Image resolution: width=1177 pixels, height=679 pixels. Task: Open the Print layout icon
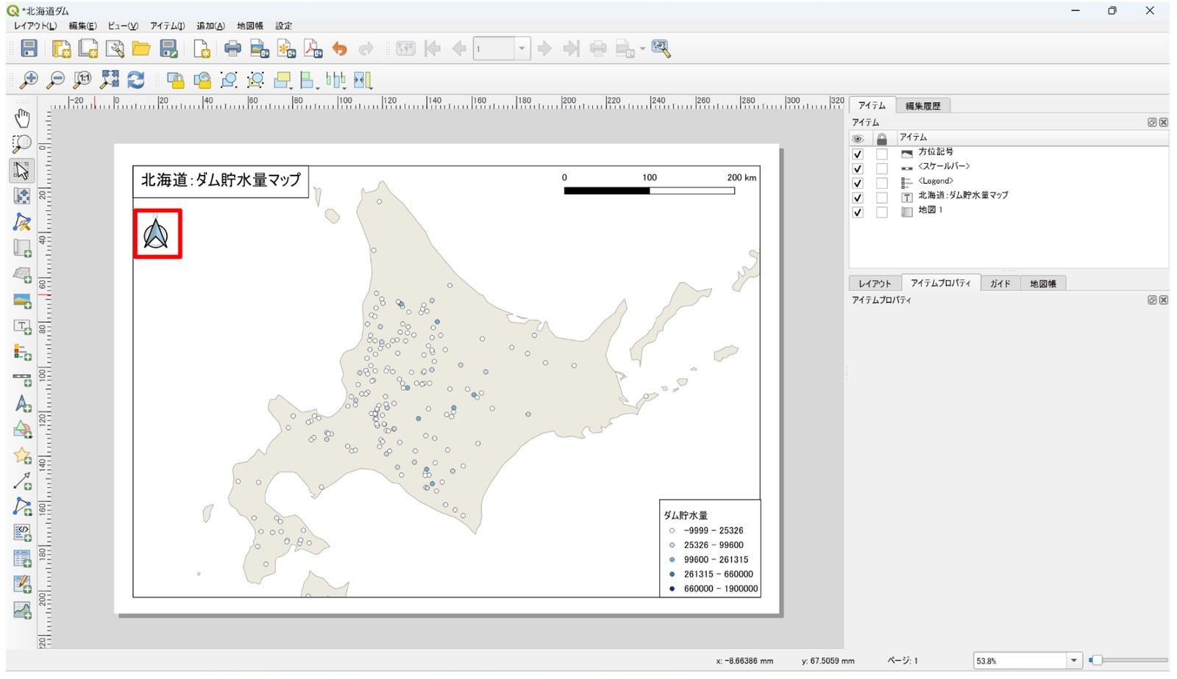tap(232, 48)
